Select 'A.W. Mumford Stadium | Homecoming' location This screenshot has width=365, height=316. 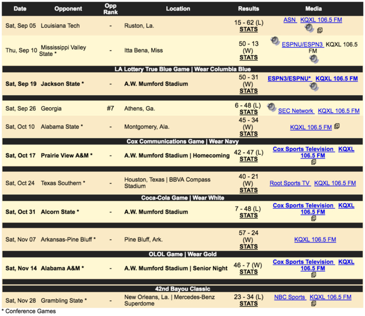click(x=177, y=155)
